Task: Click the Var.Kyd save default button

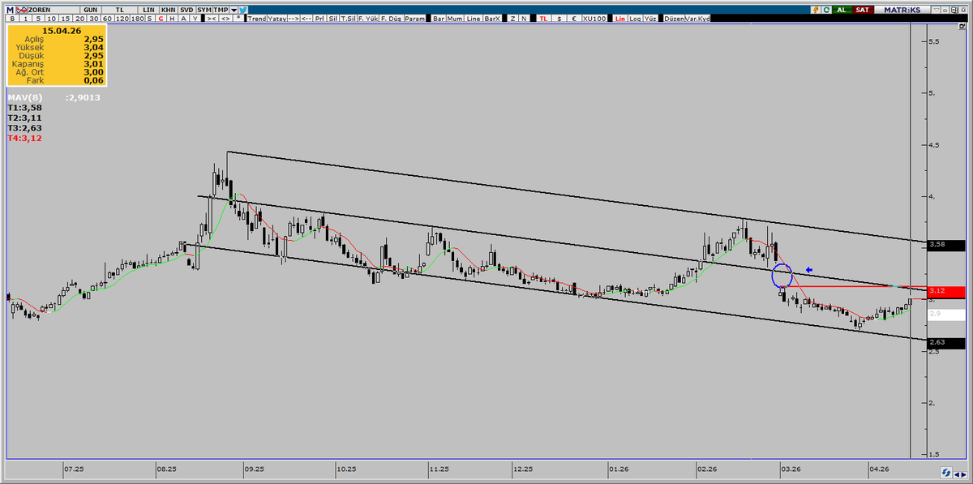Action: (697, 19)
